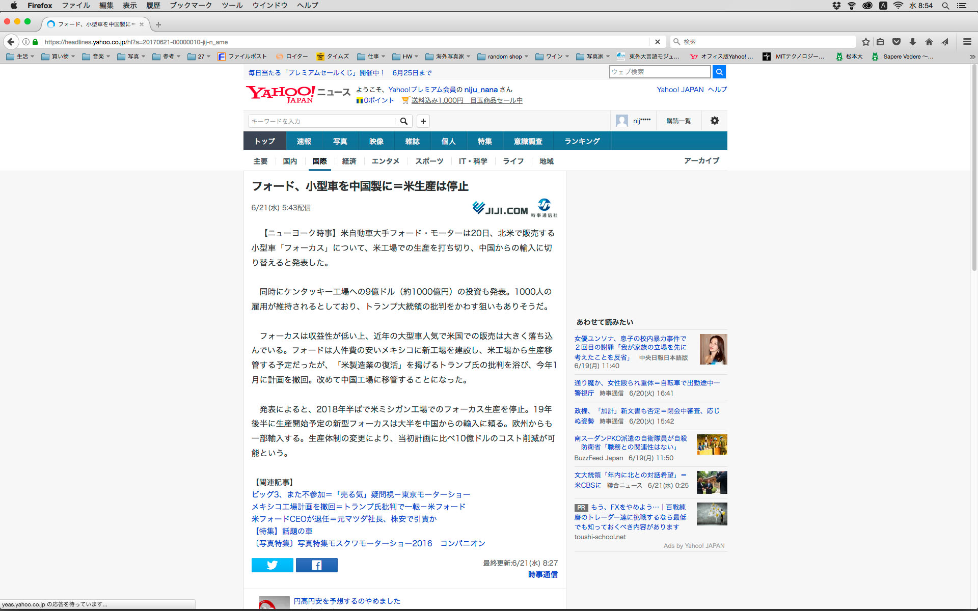
Task: Click the blue web search magnifier button
Action: coord(719,72)
